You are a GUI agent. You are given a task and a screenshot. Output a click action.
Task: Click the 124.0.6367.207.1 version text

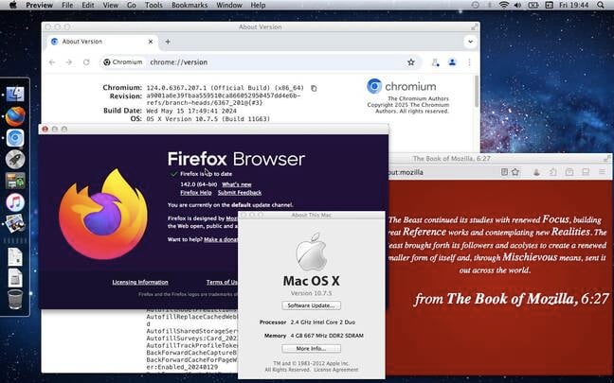pos(178,88)
